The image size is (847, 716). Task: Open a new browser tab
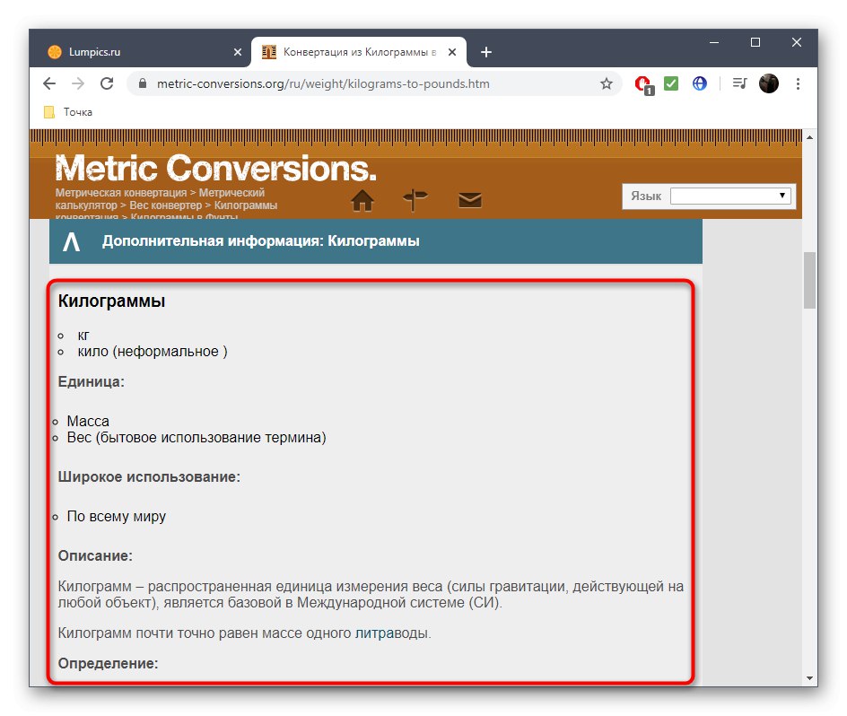(486, 52)
